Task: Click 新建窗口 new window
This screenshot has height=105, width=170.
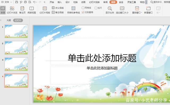Action: click(148, 10)
